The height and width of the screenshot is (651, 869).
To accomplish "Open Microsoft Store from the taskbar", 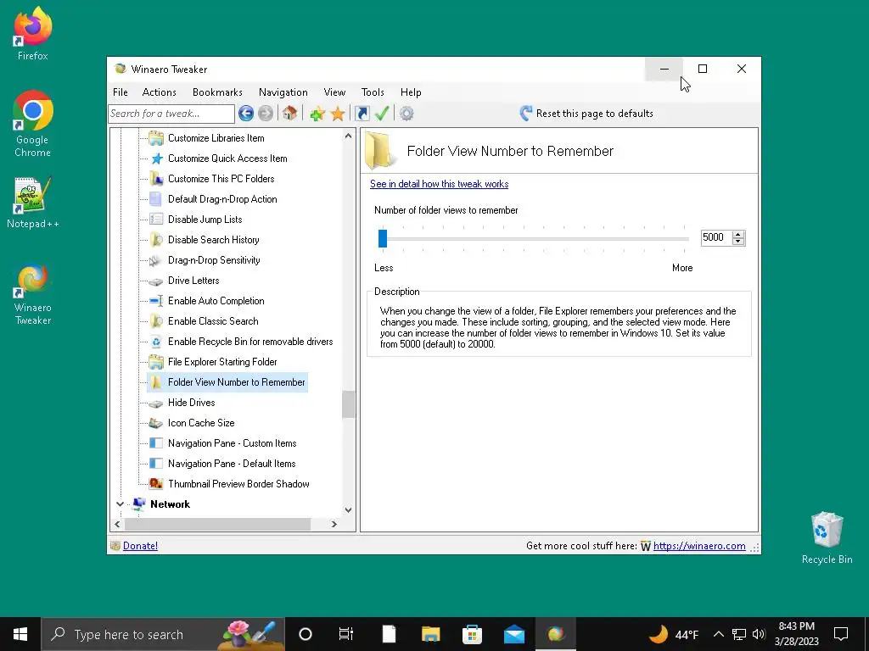I will [472, 634].
